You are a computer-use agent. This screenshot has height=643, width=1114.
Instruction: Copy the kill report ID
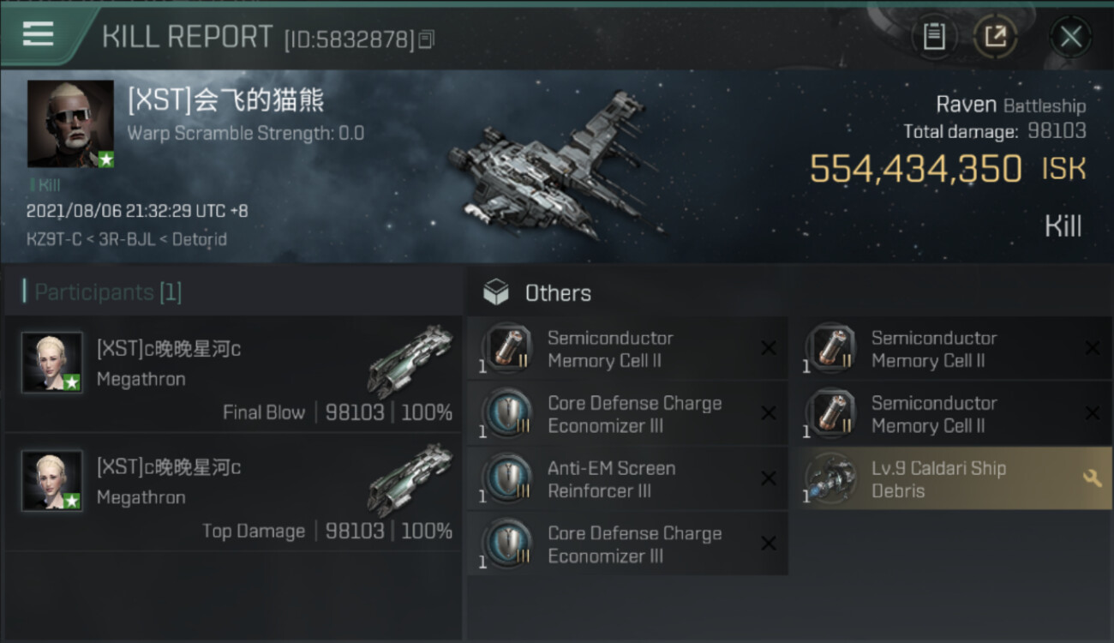pyautogui.click(x=426, y=39)
